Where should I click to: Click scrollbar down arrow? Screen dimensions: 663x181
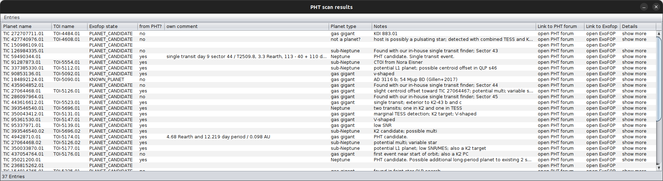pos(658,168)
